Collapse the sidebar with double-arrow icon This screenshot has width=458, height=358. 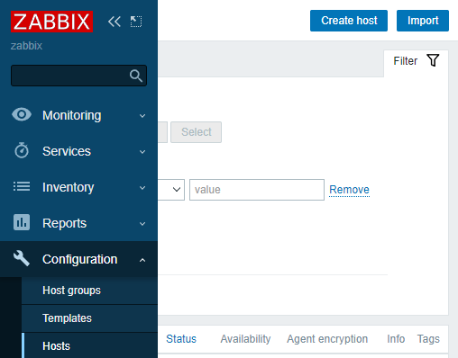[x=114, y=22]
